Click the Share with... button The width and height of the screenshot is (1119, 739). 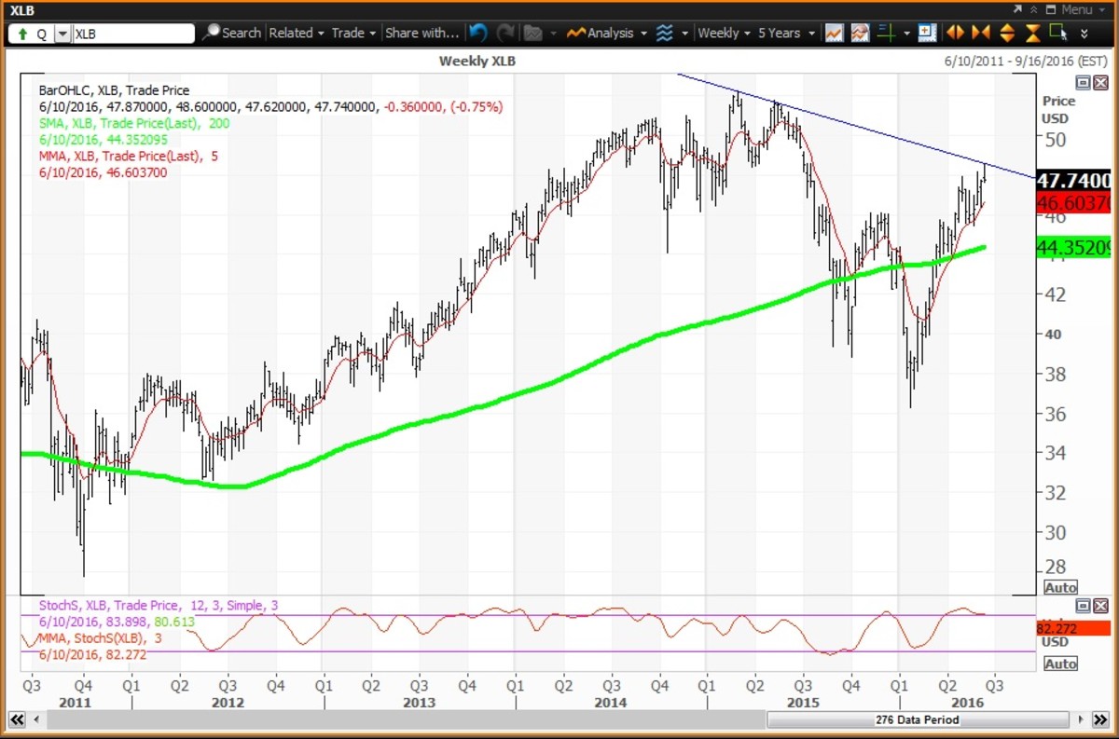pyautogui.click(x=421, y=33)
